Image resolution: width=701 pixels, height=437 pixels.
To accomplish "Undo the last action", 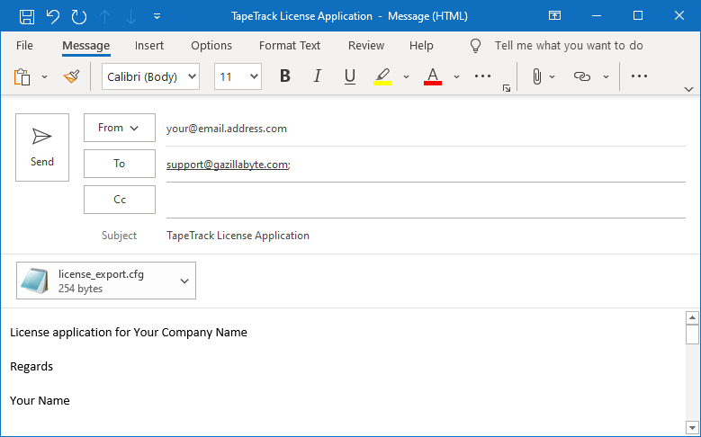I will point(53,16).
